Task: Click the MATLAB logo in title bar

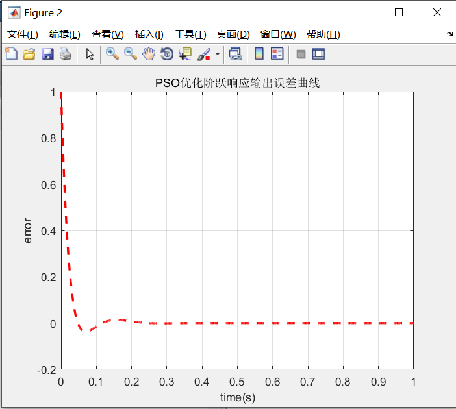Action: (x=14, y=13)
